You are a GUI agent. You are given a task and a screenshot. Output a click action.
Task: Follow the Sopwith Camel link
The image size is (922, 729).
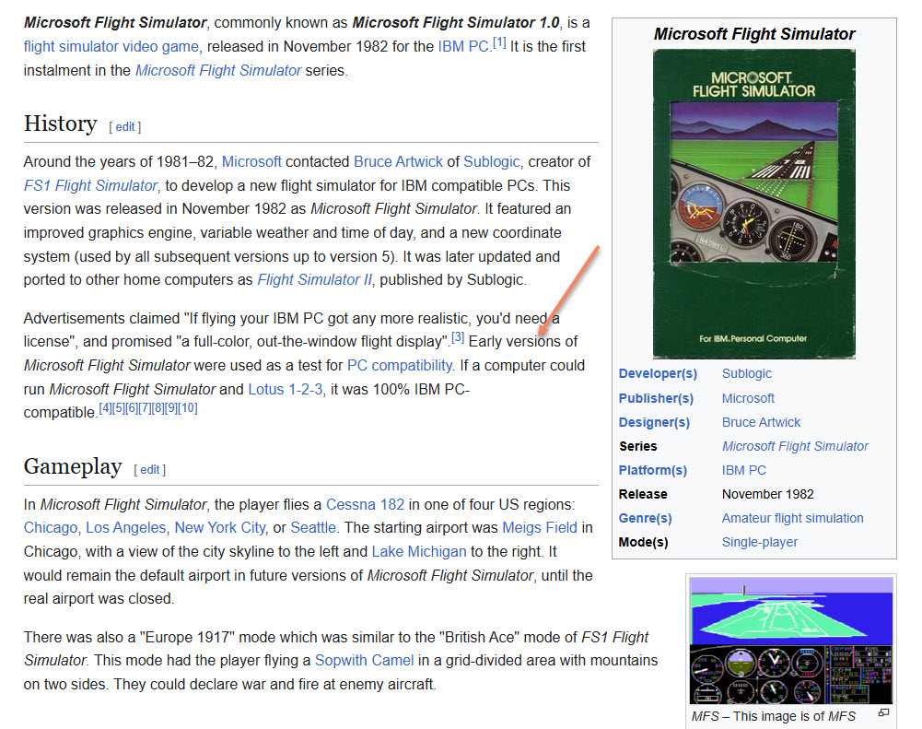pyautogui.click(x=364, y=661)
